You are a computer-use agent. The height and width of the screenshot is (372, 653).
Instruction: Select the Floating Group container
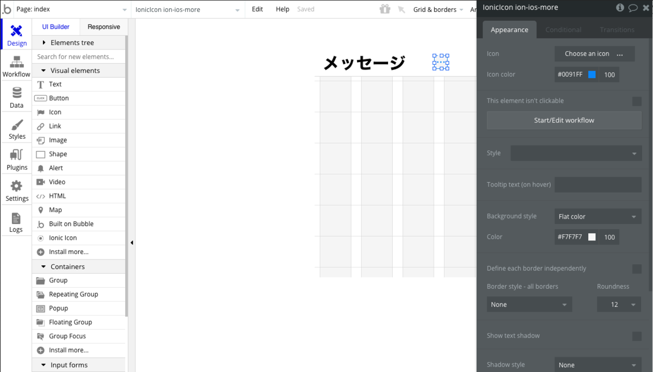[79, 323]
